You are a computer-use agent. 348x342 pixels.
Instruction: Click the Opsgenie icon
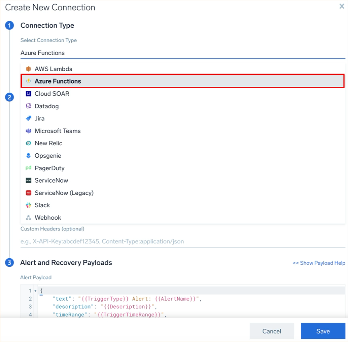coord(28,156)
